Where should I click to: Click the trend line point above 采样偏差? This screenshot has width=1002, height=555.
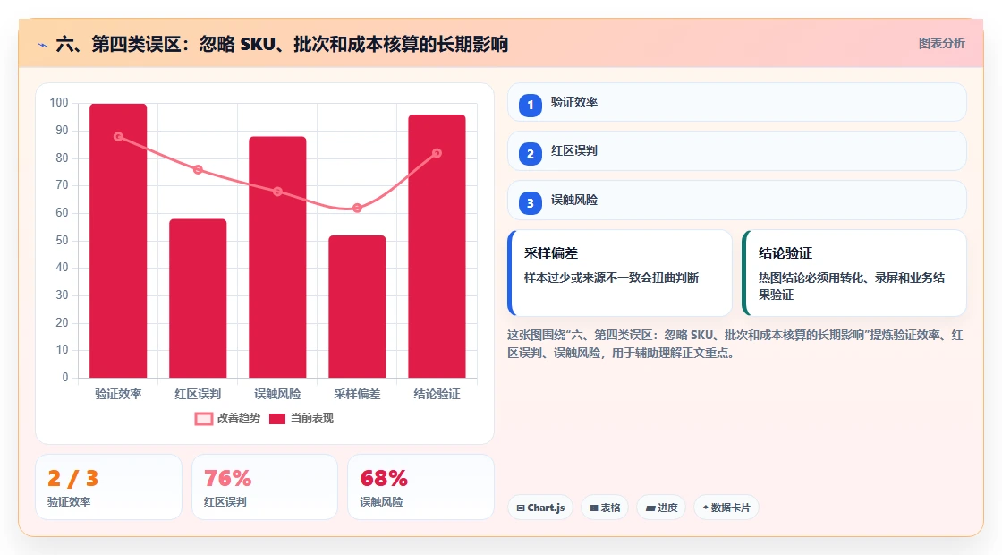pos(357,208)
